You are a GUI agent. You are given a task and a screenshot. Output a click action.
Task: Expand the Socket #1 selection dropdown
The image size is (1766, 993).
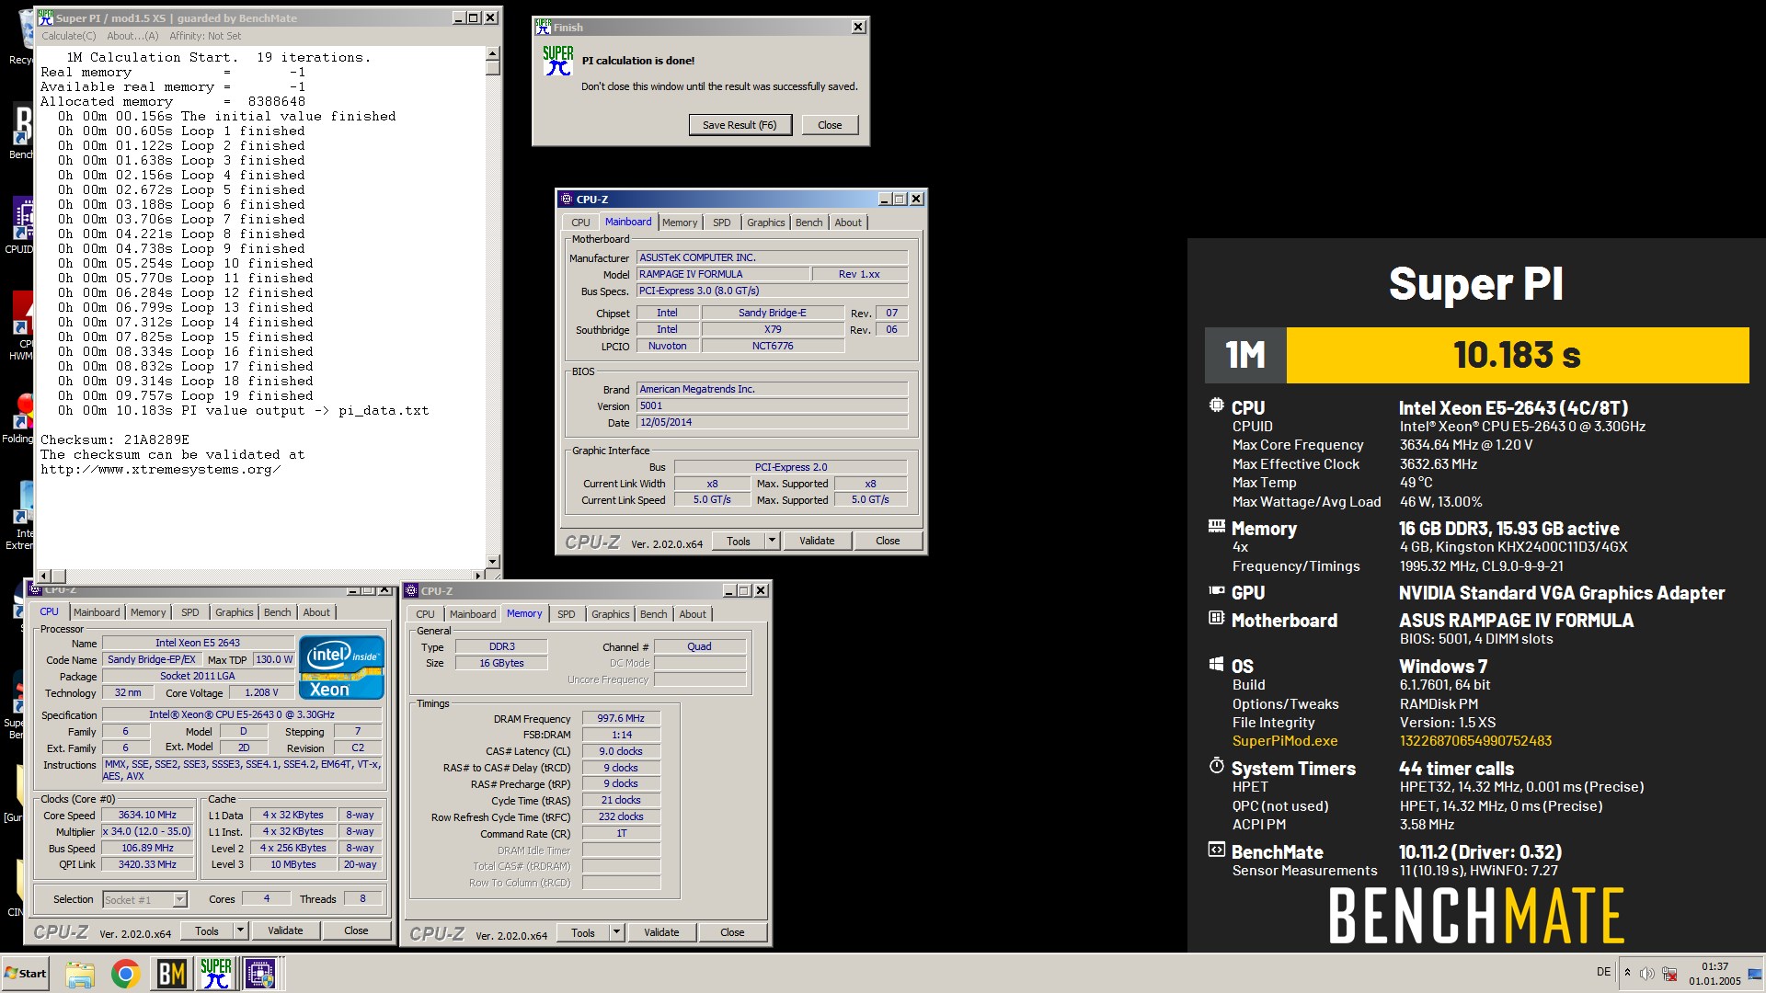[180, 899]
